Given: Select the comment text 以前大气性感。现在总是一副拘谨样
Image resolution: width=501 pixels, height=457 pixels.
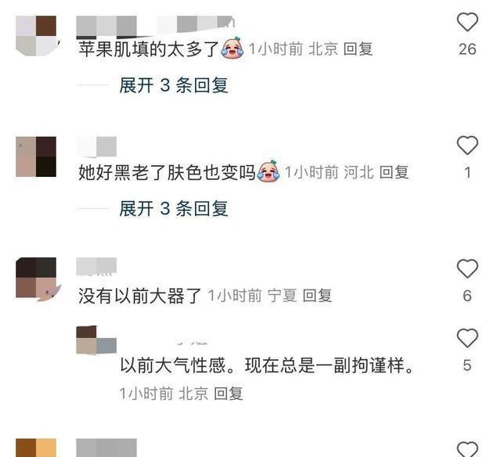Looking at the screenshot, I should pos(267,365).
